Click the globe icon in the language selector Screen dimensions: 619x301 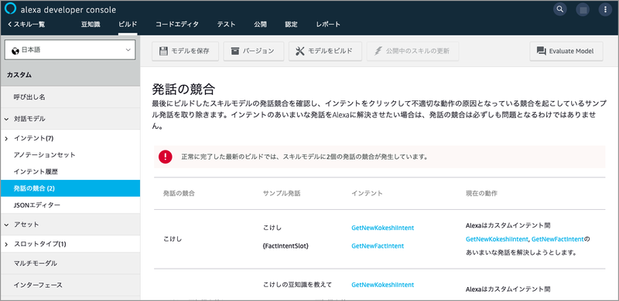coord(15,50)
